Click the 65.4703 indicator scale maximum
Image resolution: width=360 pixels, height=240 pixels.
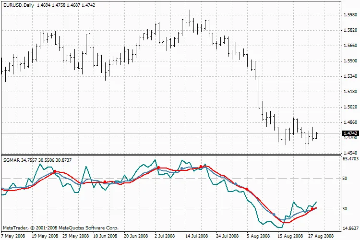(x=350, y=158)
